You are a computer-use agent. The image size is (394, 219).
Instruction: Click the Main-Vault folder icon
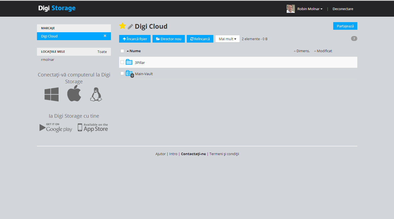click(x=129, y=73)
